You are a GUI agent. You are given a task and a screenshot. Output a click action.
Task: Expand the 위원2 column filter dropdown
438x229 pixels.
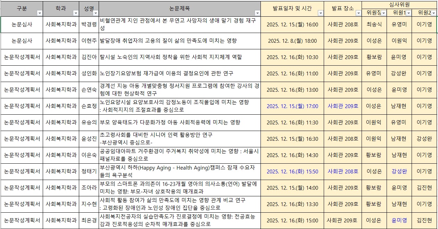(433, 13)
